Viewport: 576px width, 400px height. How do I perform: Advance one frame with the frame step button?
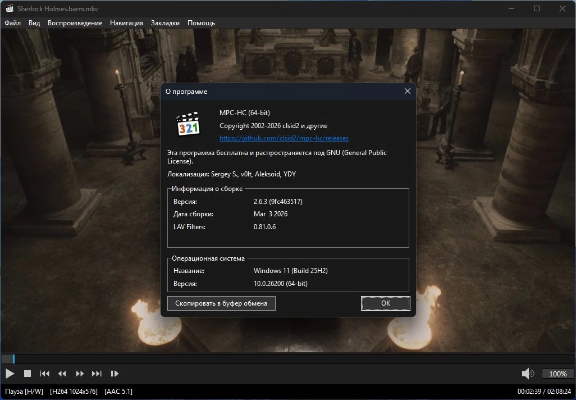(115, 374)
